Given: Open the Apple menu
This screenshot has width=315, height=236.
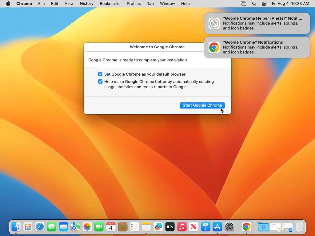Looking at the screenshot, I should coord(8,4).
